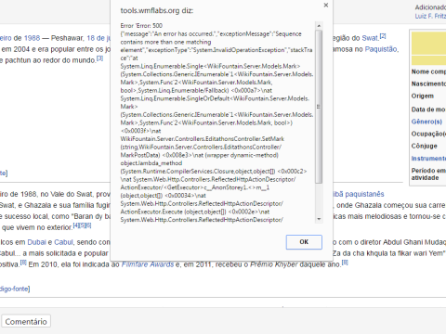Open the Luiz F. Fritz user link
Screen dimensions: 446x334
coord(430,16)
